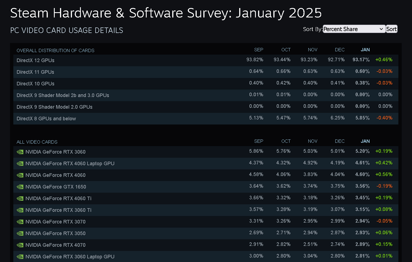The image size is (412, 262).
Task: Click the +0.42% change for RTX 4060 Laptop
Action: pyautogui.click(x=384, y=163)
